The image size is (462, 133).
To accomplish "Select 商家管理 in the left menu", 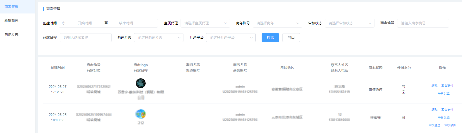I will pos(11,7).
